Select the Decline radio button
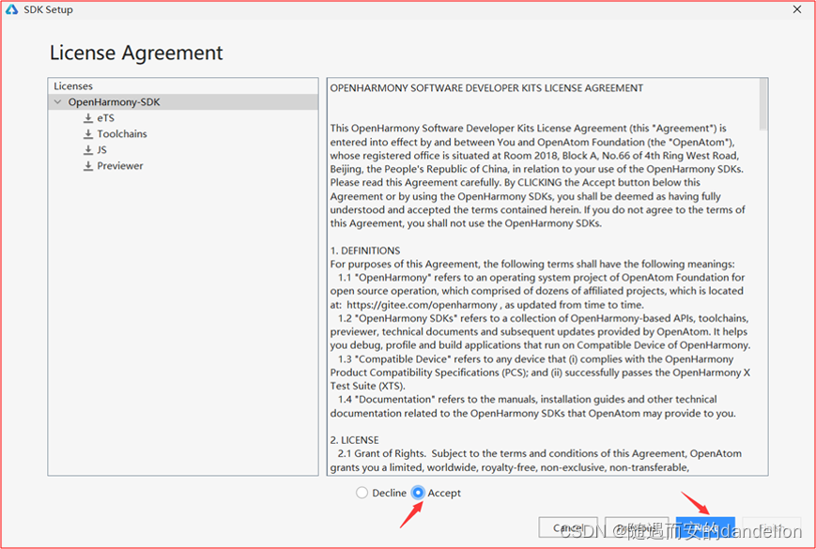The width and height of the screenshot is (816, 549). tap(362, 493)
